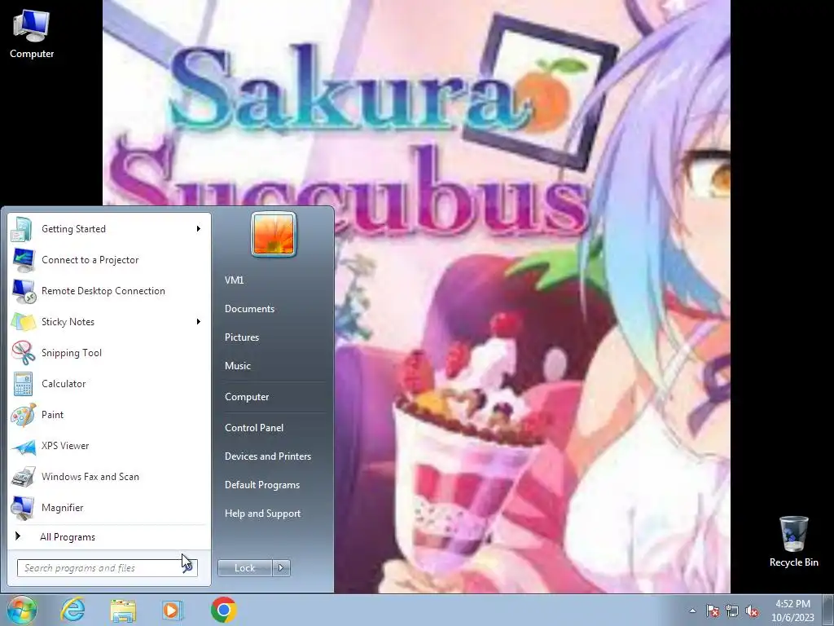
Task: Open Internet Explorer from taskbar
Action: click(72, 610)
